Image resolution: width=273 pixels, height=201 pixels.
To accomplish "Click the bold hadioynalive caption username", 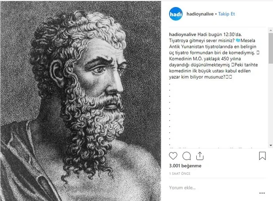I will pyautogui.click(x=183, y=34).
